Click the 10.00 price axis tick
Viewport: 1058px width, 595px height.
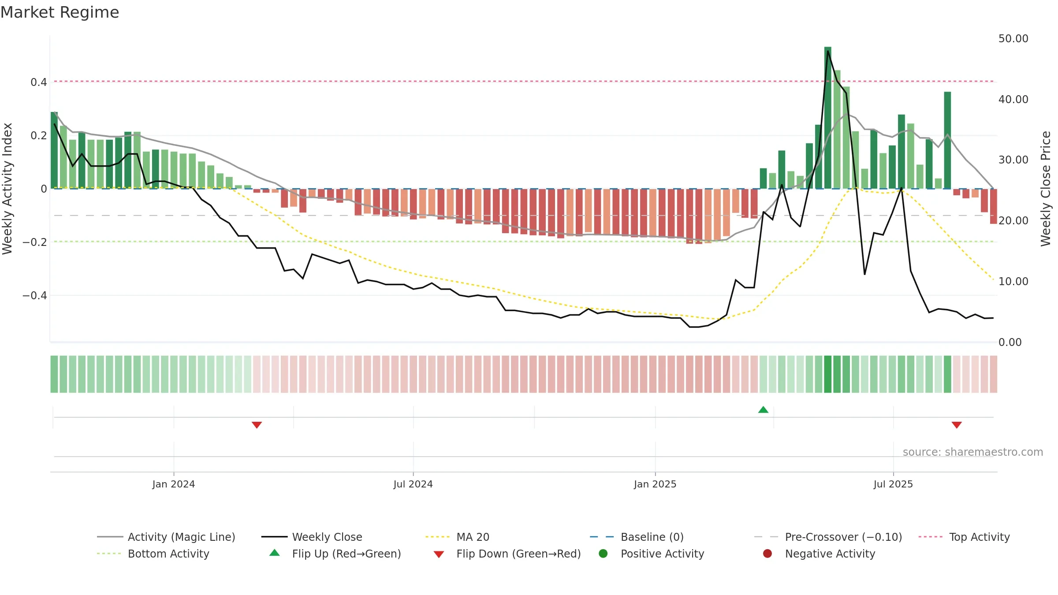[x=1013, y=282]
